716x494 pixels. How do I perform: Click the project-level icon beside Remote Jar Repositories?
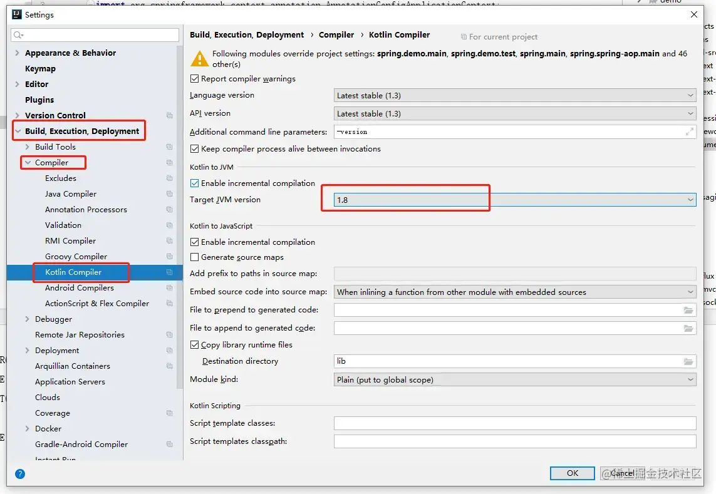[x=169, y=335]
